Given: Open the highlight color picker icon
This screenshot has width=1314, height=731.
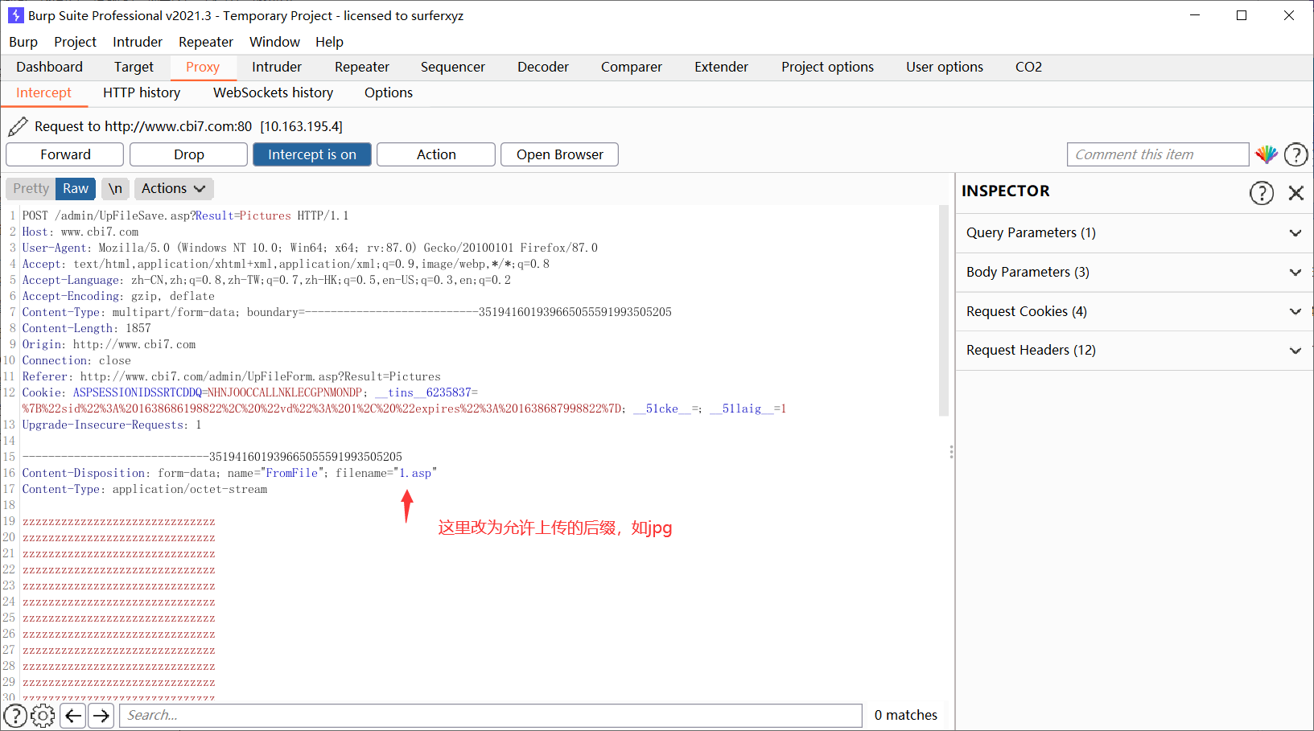Looking at the screenshot, I should (1267, 154).
